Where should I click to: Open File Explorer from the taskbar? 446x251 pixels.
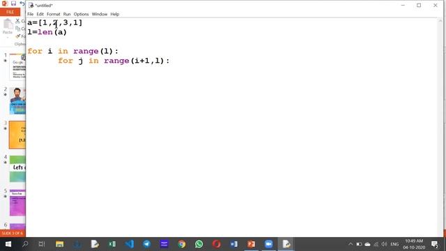click(x=59, y=244)
